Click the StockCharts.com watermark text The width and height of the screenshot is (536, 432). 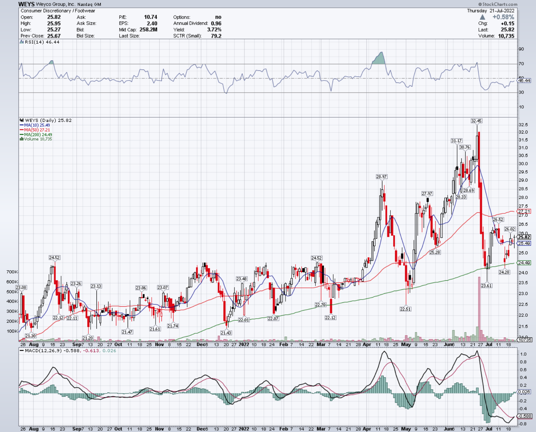498,4
